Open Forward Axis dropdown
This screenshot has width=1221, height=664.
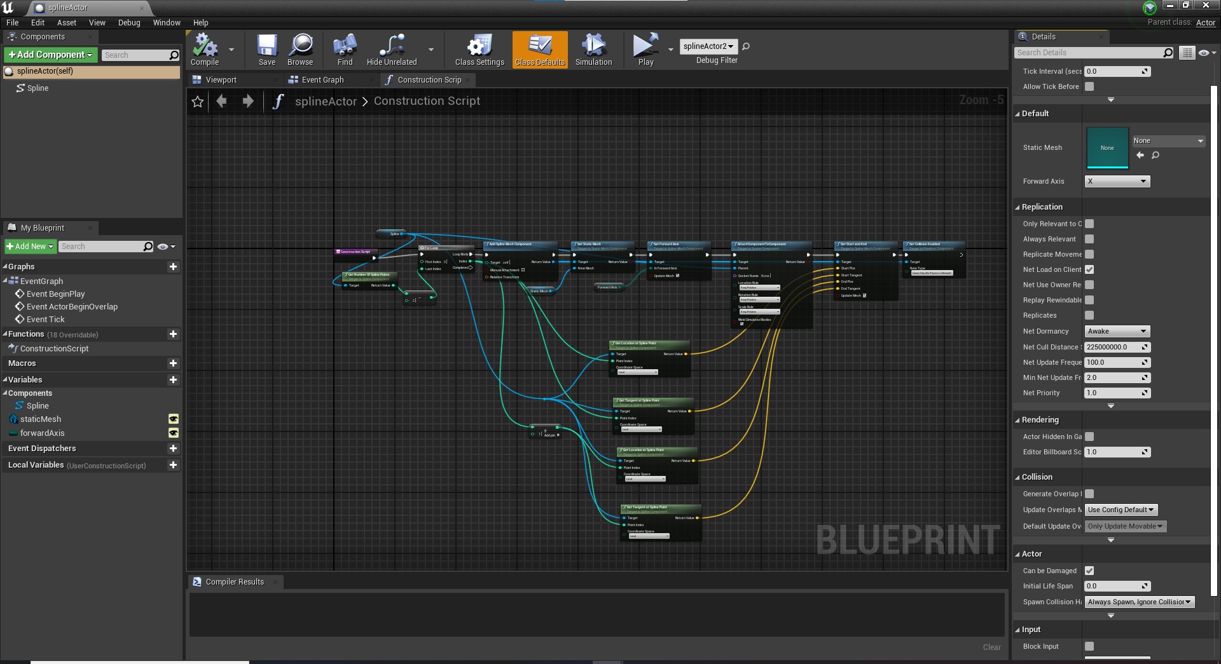1117,182
